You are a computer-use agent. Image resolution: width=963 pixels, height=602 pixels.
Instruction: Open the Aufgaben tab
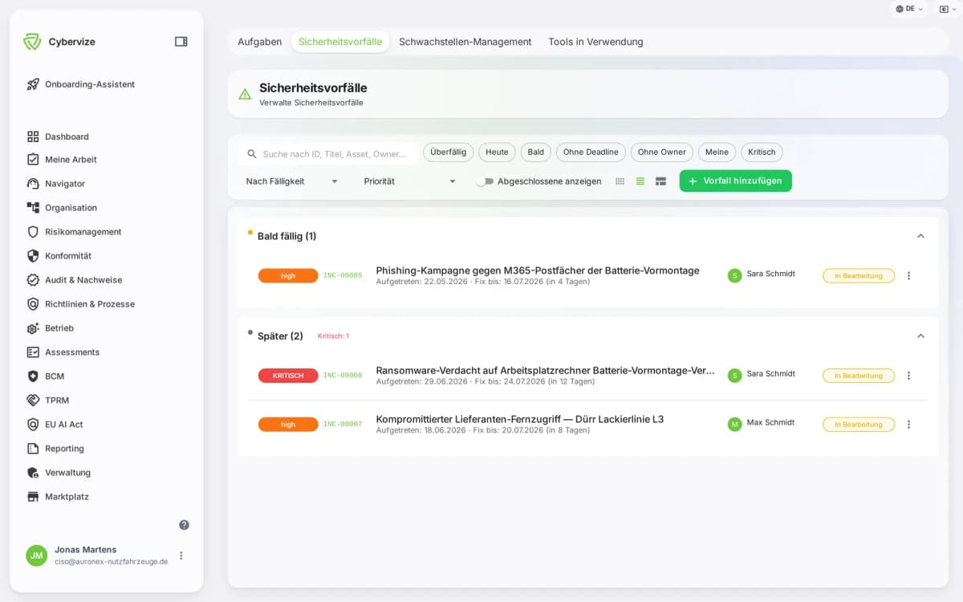(259, 42)
